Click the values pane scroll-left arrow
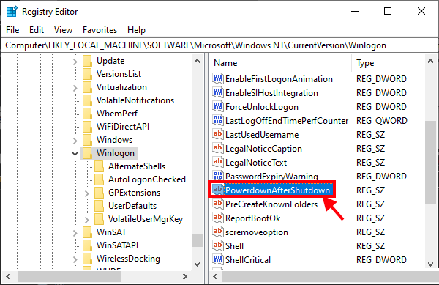Image resolution: width=439 pixels, height=285 pixels. pos(215,277)
